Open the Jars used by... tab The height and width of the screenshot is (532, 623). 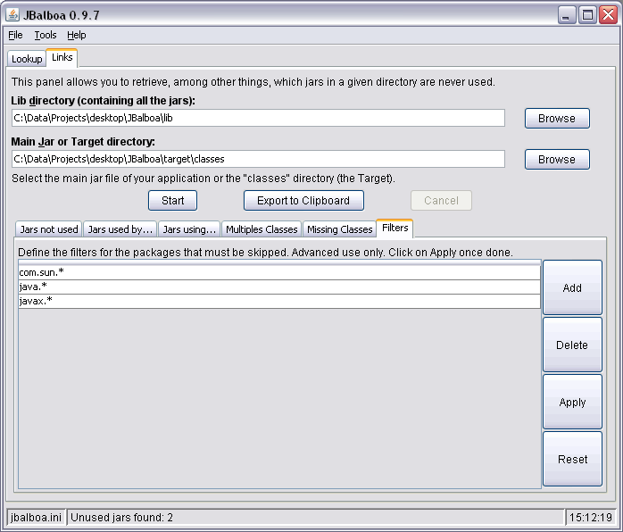pyautogui.click(x=120, y=229)
